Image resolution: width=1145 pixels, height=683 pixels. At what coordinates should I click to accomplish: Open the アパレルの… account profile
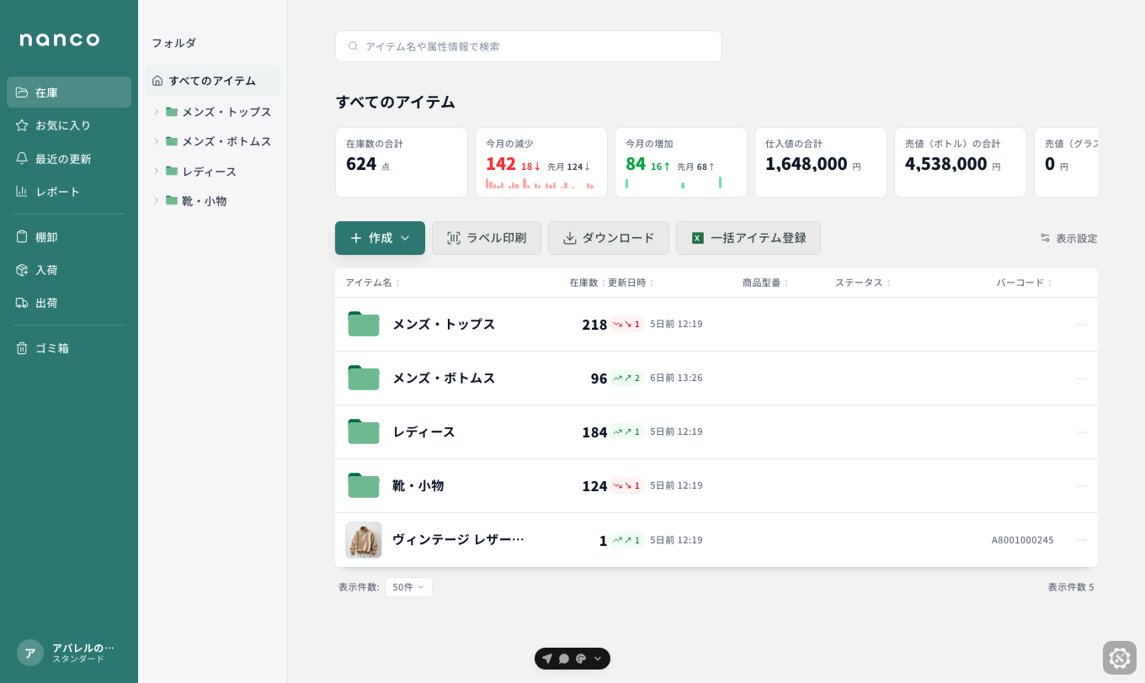pos(69,653)
